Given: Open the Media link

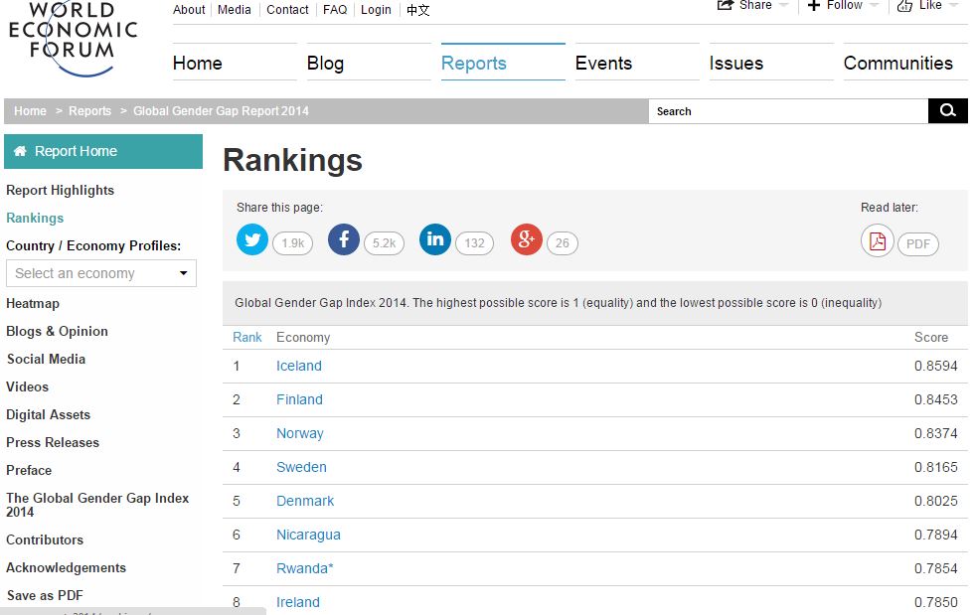Looking at the screenshot, I should 234,9.
